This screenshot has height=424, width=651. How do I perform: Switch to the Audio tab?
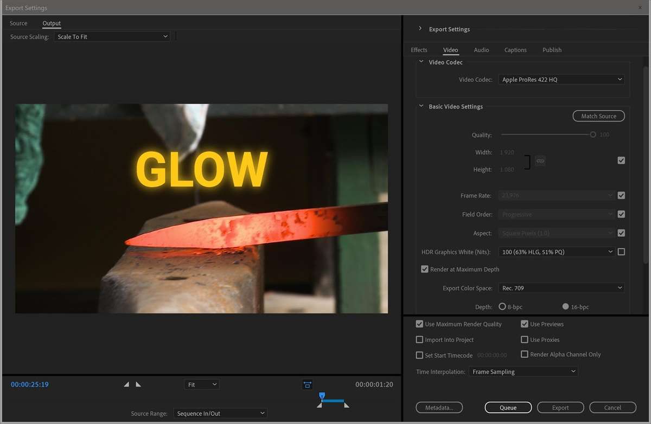point(481,49)
